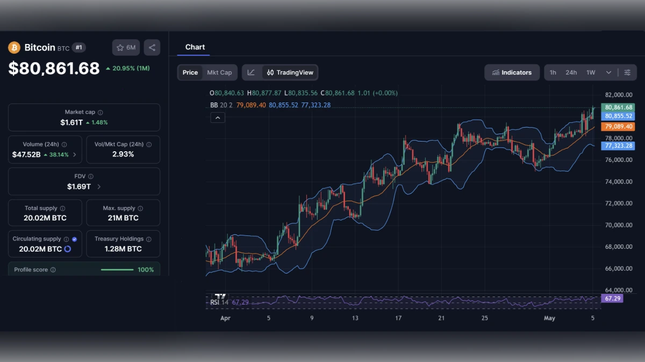Open the Chart tab
The height and width of the screenshot is (362, 645).
(x=195, y=47)
